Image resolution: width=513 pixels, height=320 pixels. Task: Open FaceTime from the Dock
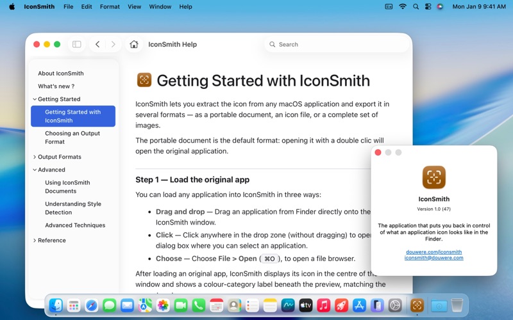tap(181, 306)
